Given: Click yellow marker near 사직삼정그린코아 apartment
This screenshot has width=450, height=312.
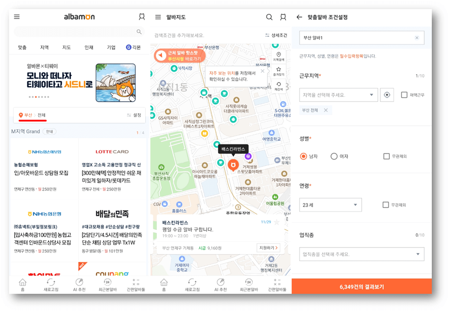Looking at the screenshot, I should pyautogui.click(x=204, y=133).
